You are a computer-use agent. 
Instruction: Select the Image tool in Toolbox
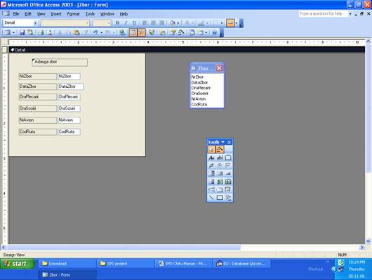211,182
